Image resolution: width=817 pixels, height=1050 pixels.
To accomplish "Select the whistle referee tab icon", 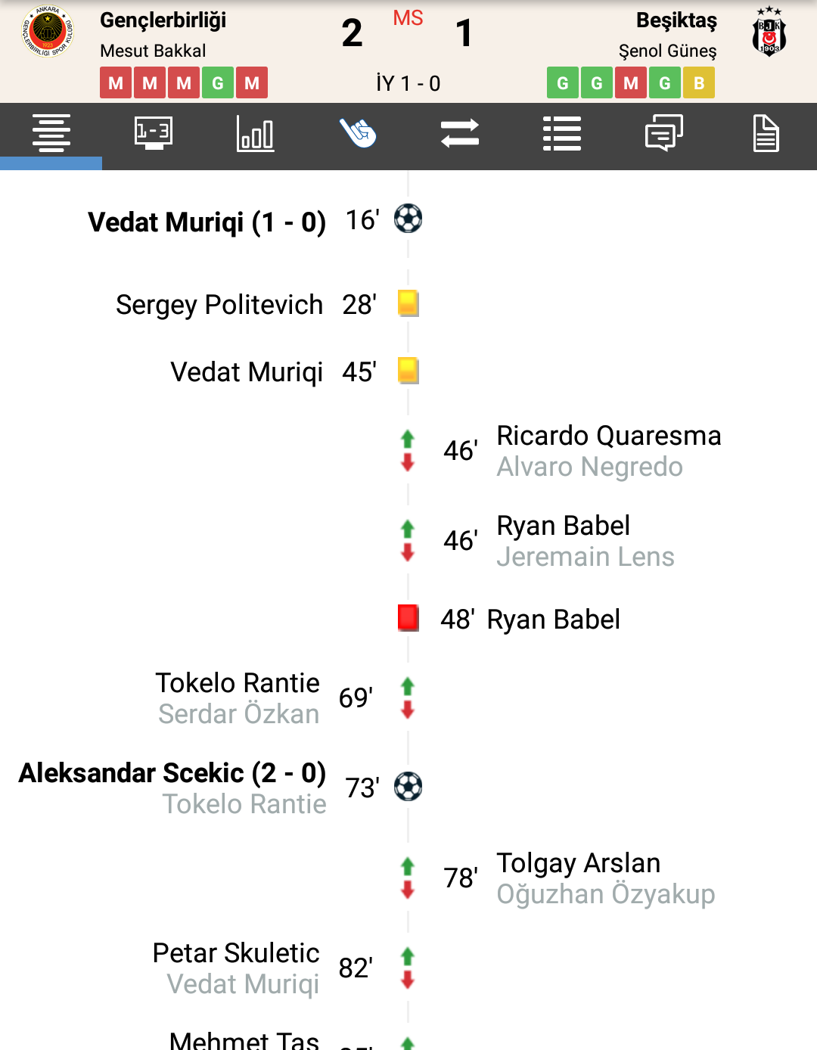I will coord(358,134).
